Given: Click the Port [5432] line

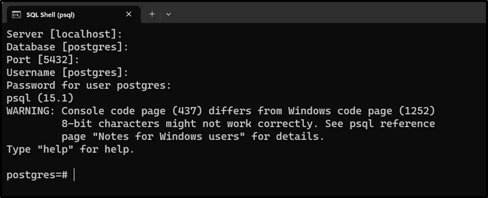Looking at the screenshot, I should coord(43,60).
